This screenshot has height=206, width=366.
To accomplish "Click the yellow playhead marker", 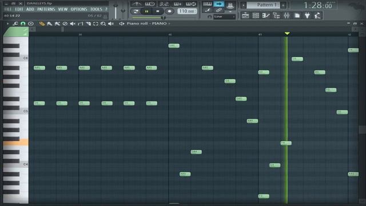I will click(x=287, y=34).
